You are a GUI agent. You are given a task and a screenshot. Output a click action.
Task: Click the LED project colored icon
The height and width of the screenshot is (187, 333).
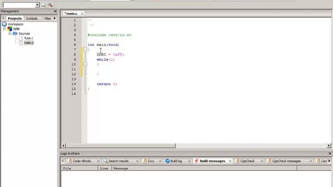point(10,29)
